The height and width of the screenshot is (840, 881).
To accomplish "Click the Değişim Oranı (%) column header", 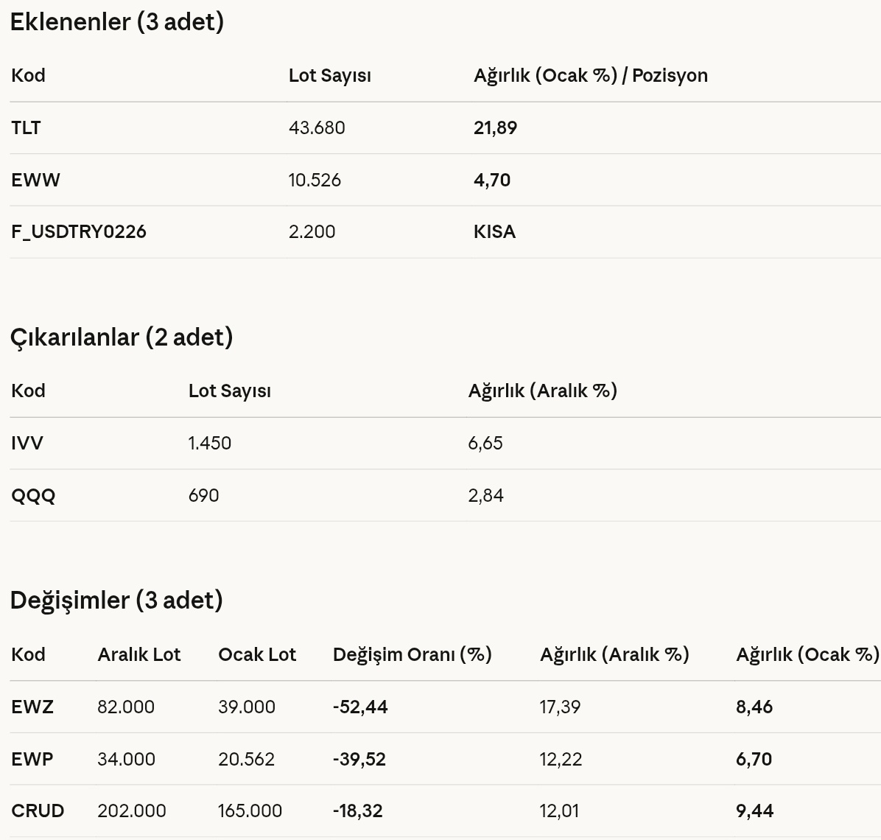I will [x=413, y=654].
